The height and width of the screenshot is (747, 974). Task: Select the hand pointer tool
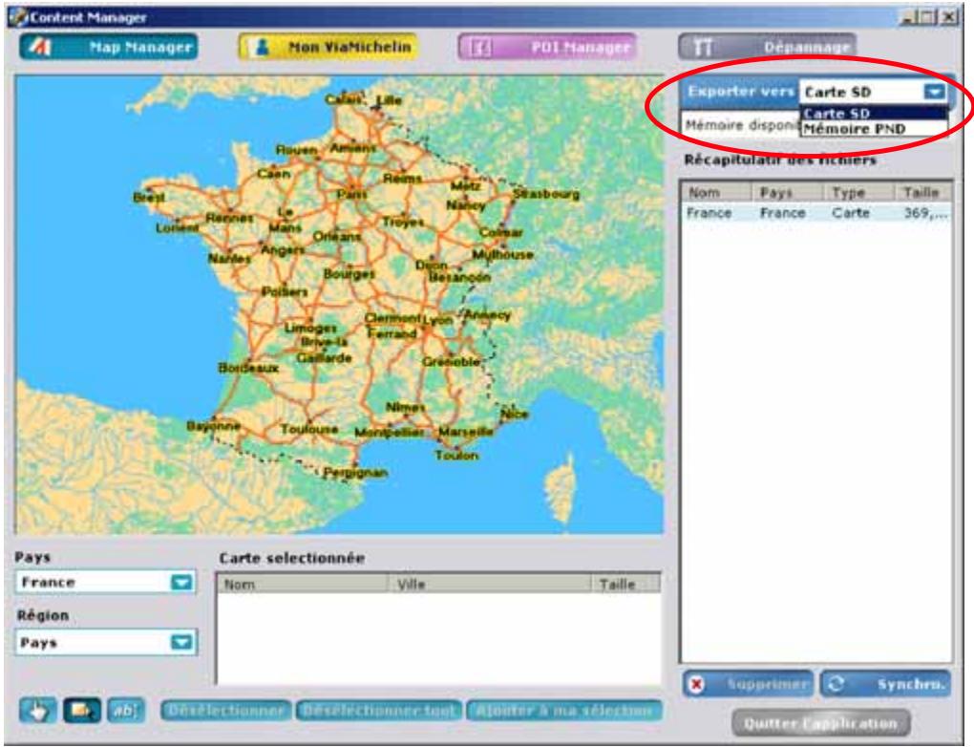click(x=38, y=710)
